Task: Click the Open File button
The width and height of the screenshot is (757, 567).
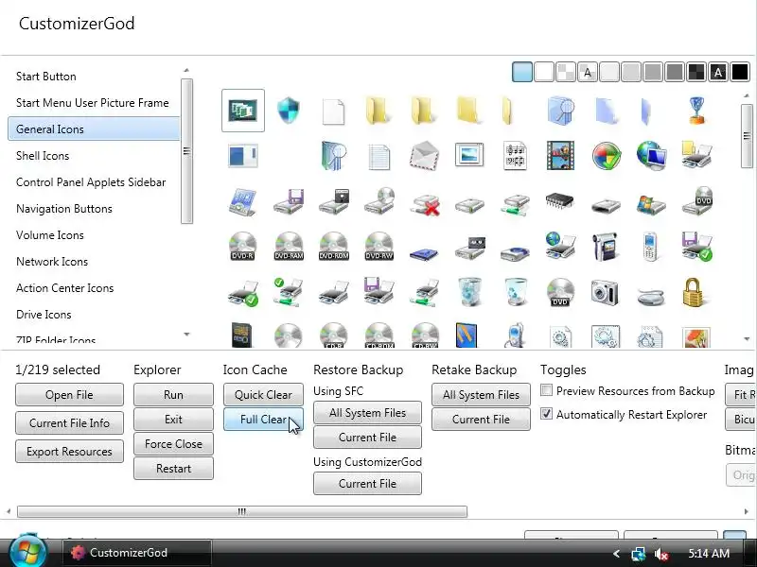Action: (x=69, y=394)
